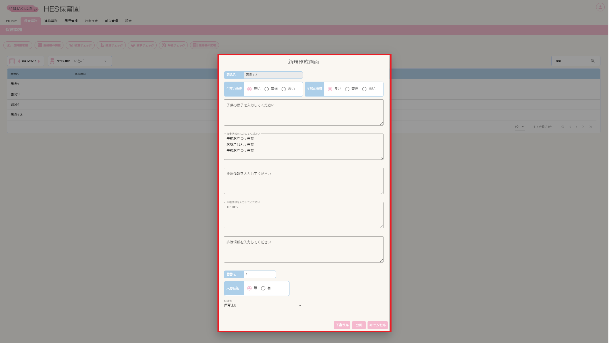609x343 pixels.
Task: Click resize handle of 子供の様子 text area
Action: (382, 124)
